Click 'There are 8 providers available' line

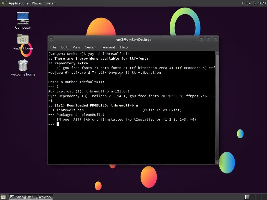point(98,58)
